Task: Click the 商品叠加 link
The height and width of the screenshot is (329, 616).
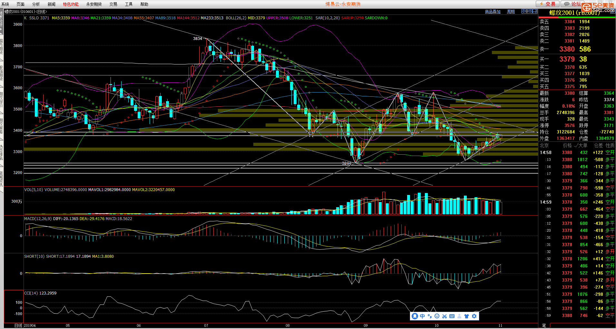Action: click(x=493, y=12)
